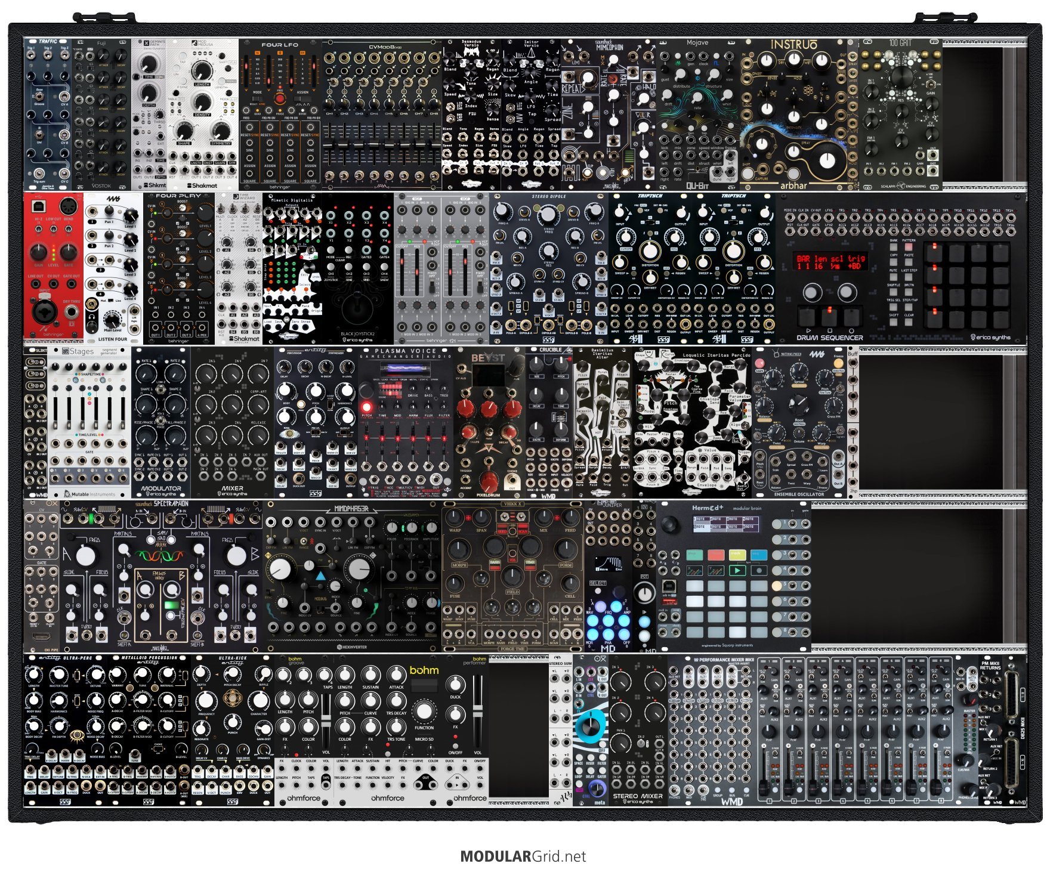
Task: Select the Desmodus Versio module
Action: (x=471, y=115)
